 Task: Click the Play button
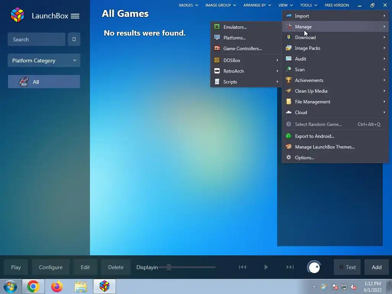point(16,267)
